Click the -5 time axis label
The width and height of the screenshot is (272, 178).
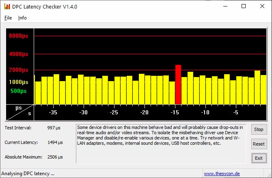click(x=235, y=112)
